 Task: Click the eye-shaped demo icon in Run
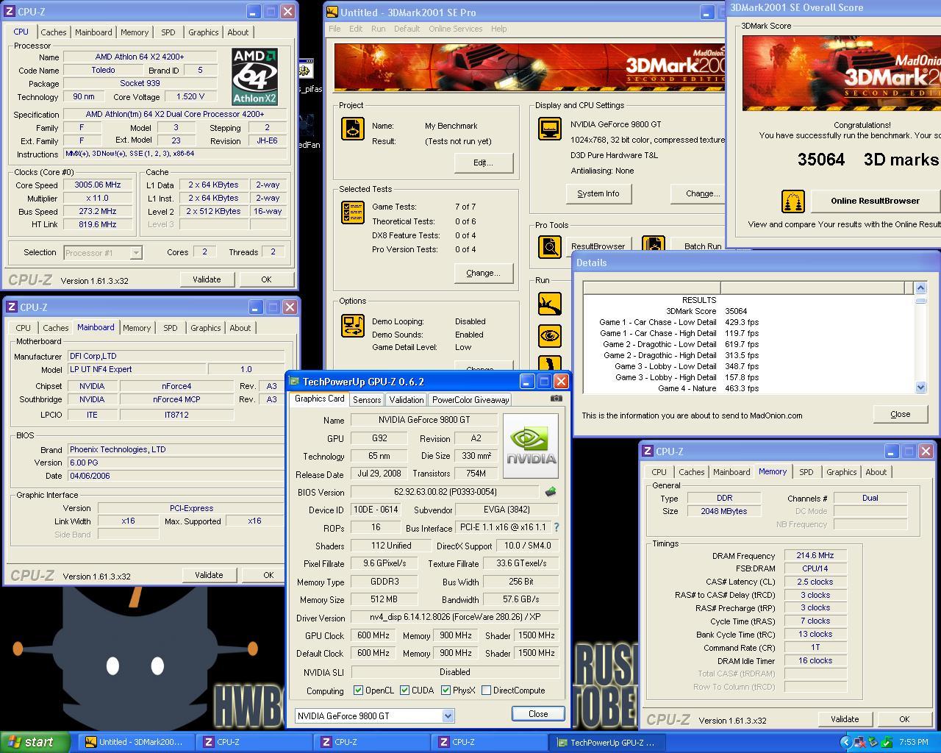click(550, 336)
